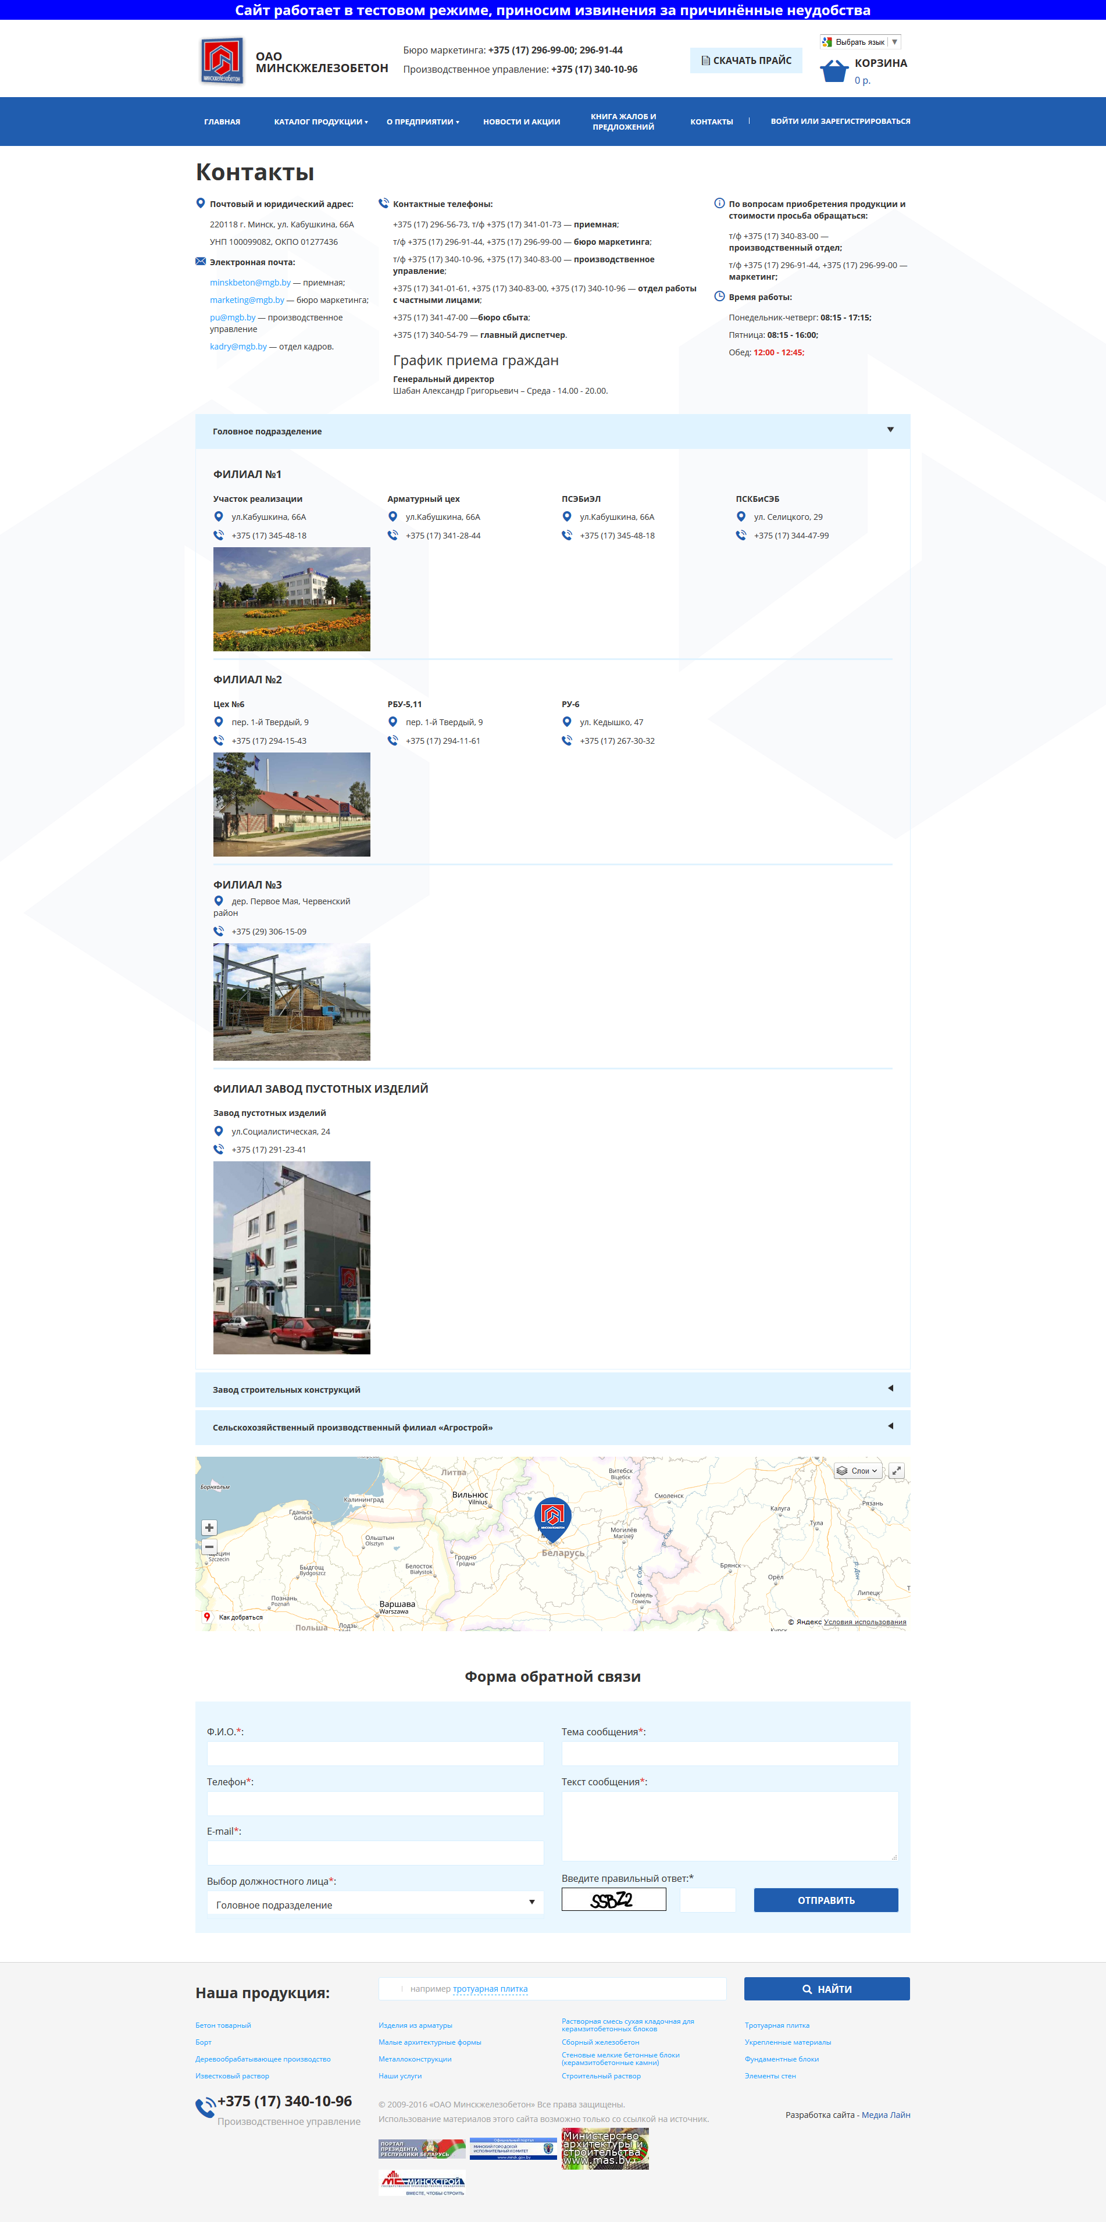Click the Филиал №2 building photo
The image size is (1106, 2222).
coord(291,804)
